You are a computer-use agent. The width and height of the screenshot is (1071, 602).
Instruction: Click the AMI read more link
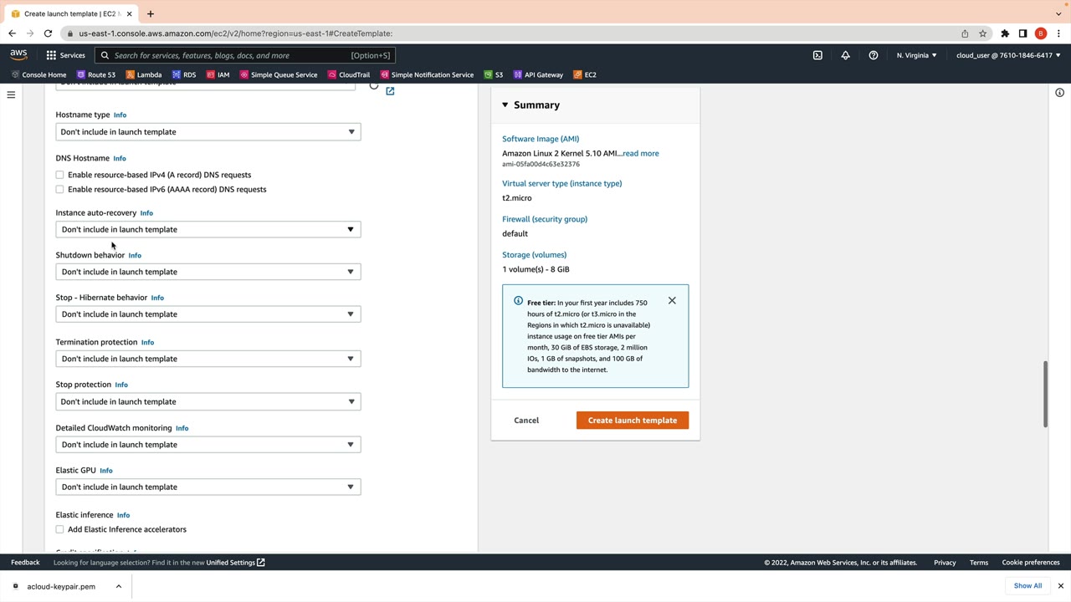coord(641,153)
